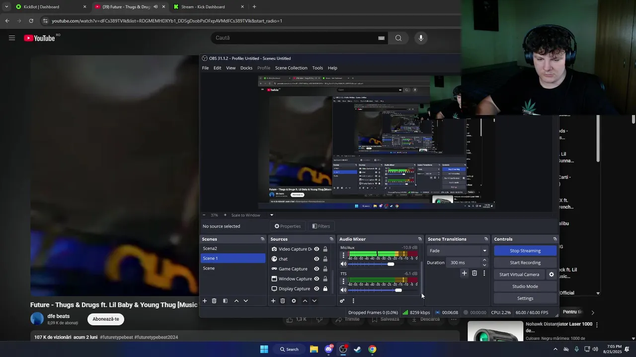Viewport: 636px width, 357px height.
Task: Add a new source with the Sources plus icon
Action: point(273,301)
